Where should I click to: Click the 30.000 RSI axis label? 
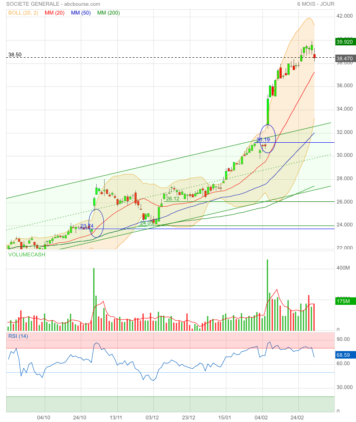pos(345,387)
